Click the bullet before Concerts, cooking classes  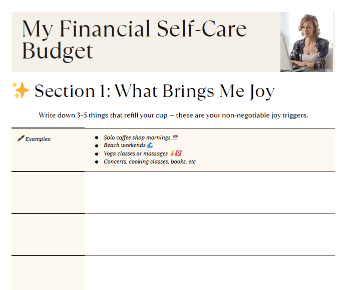[96, 162]
